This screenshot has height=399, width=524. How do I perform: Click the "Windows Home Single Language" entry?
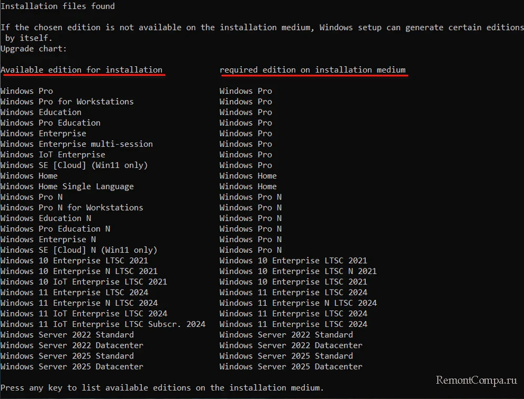coord(67,186)
